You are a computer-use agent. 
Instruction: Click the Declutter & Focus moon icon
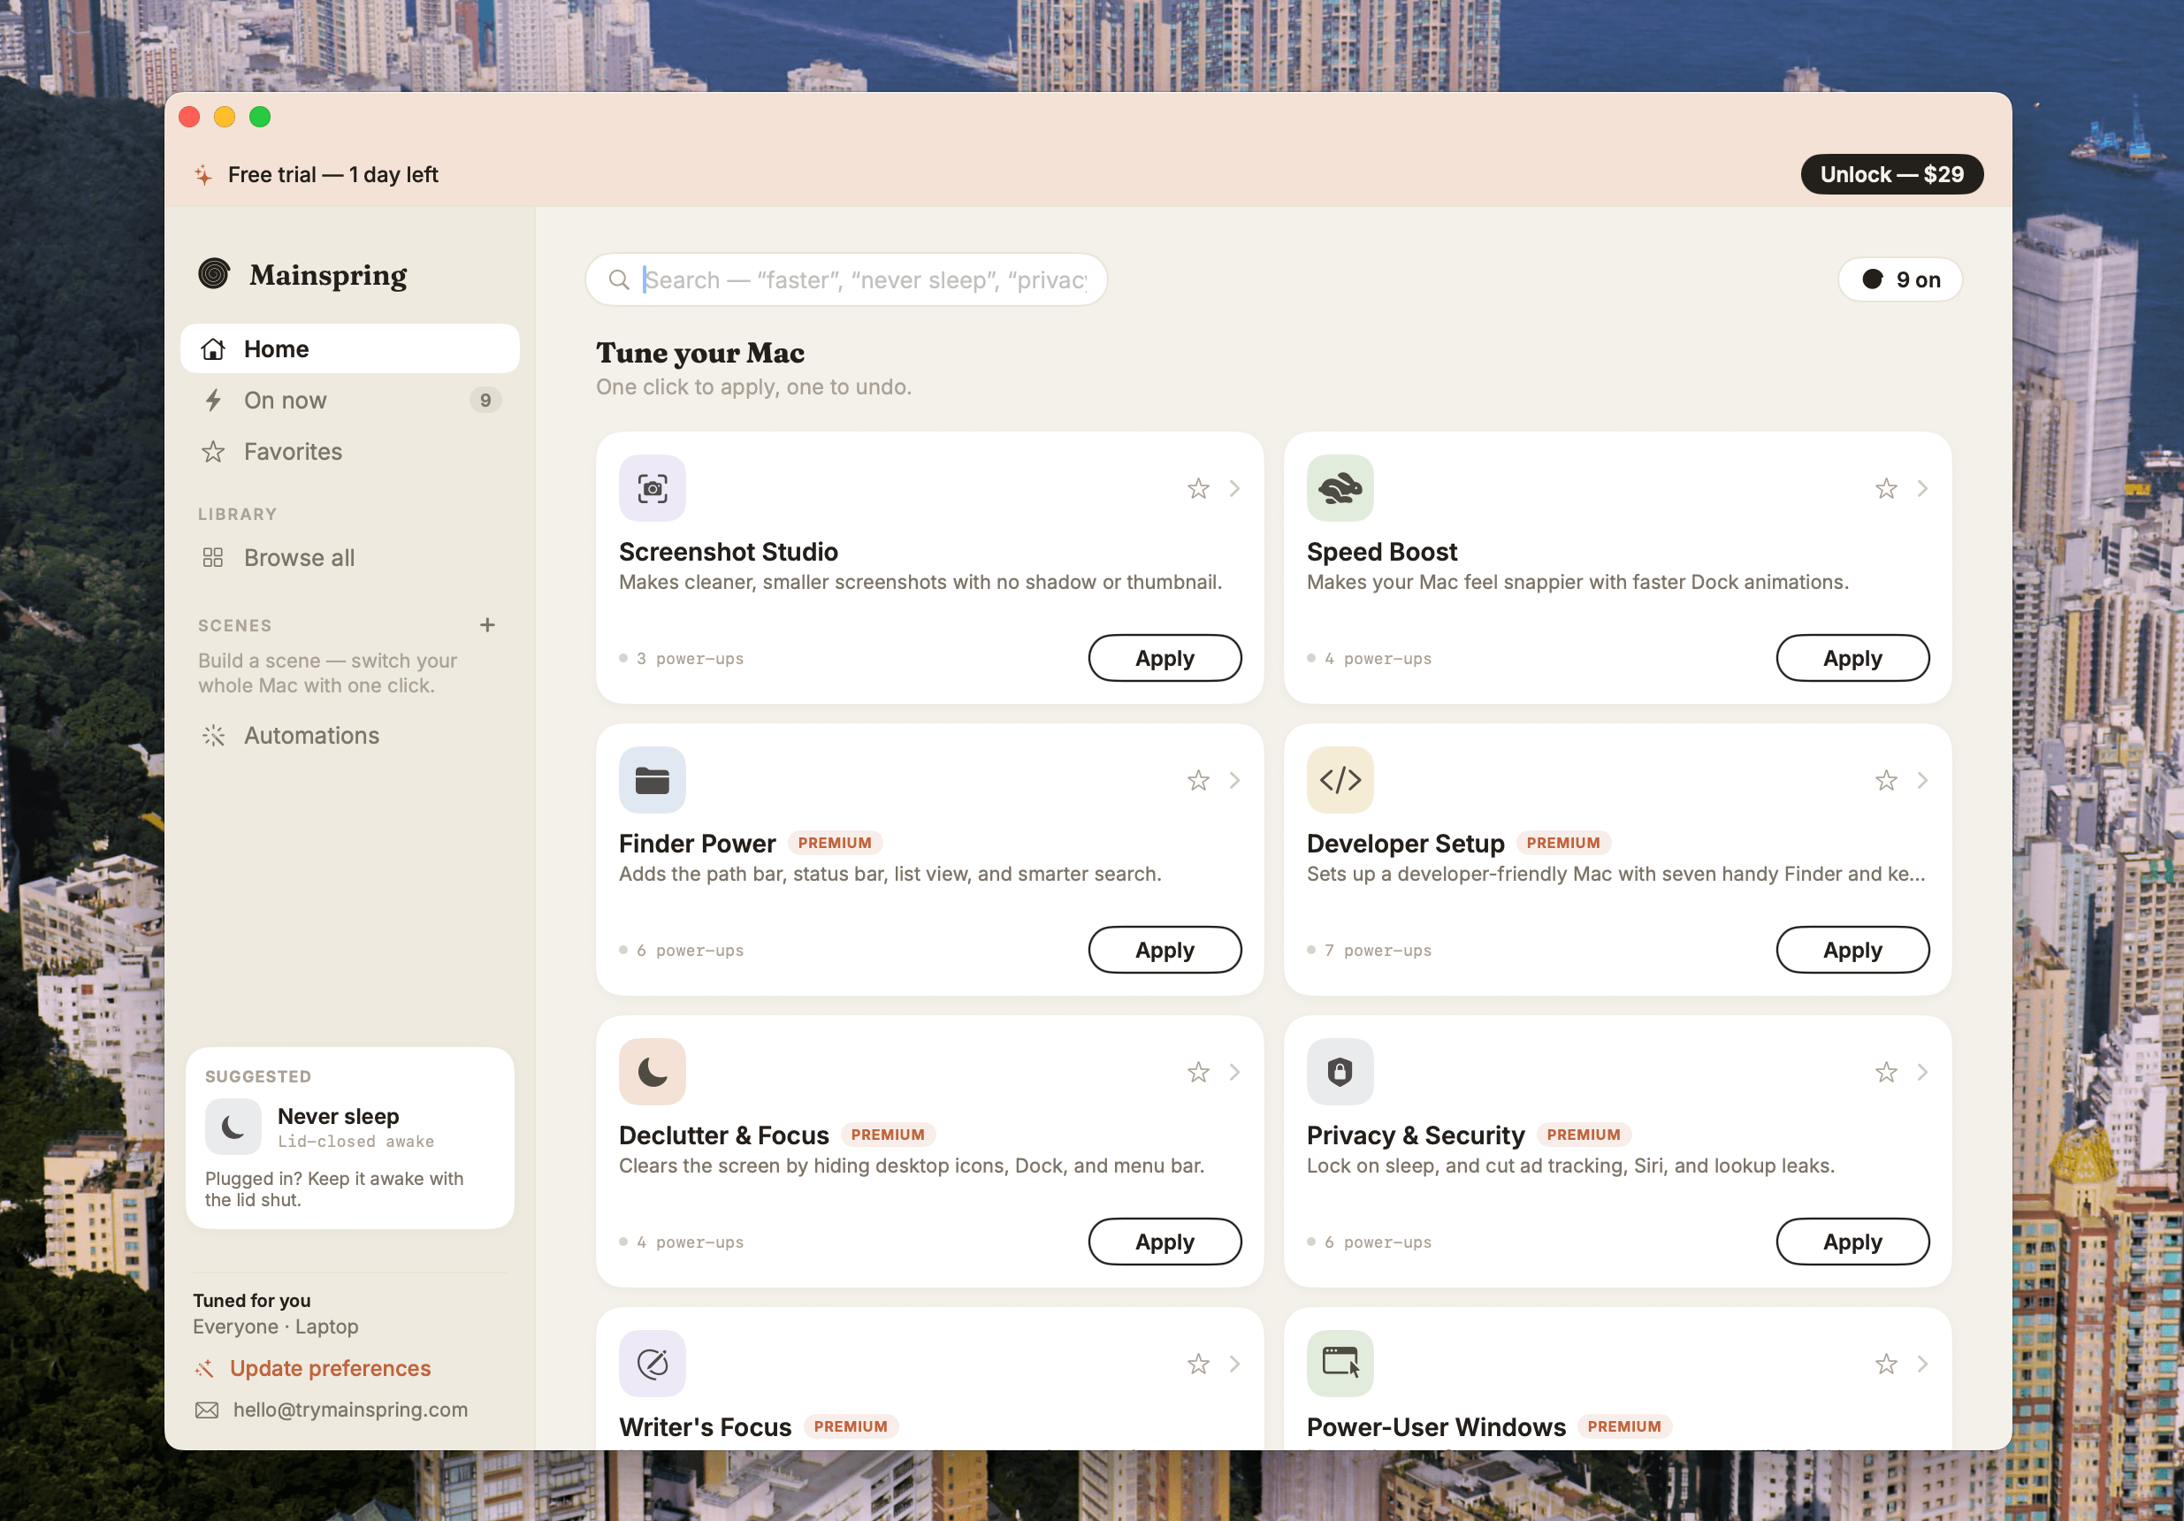(652, 1072)
